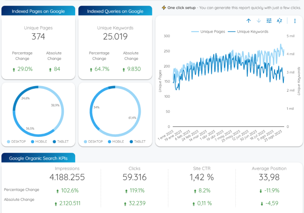Image resolution: width=304 pixels, height=213 pixels.
Task: Click the absolute change value 84
Action: (x=57, y=69)
